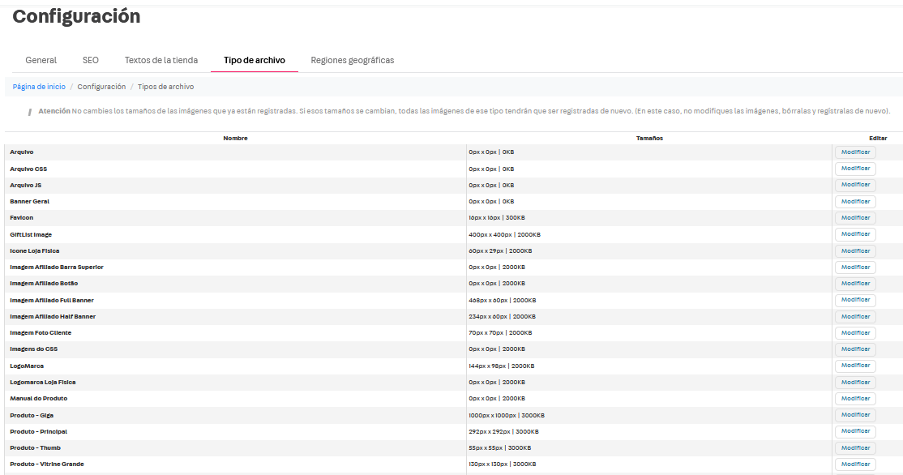Open Textos de la tienda tab
The height and width of the screenshot is (475, 903).
(160, 60)
